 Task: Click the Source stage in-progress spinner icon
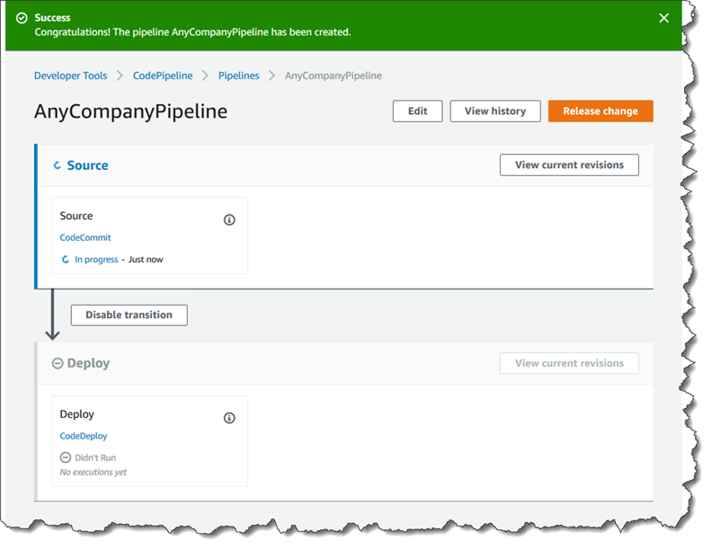tap(58, 166)
